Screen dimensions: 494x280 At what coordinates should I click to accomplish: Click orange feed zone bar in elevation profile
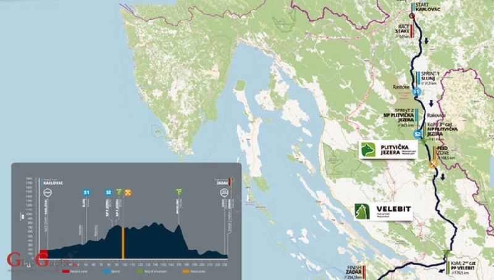click(123, 242)
